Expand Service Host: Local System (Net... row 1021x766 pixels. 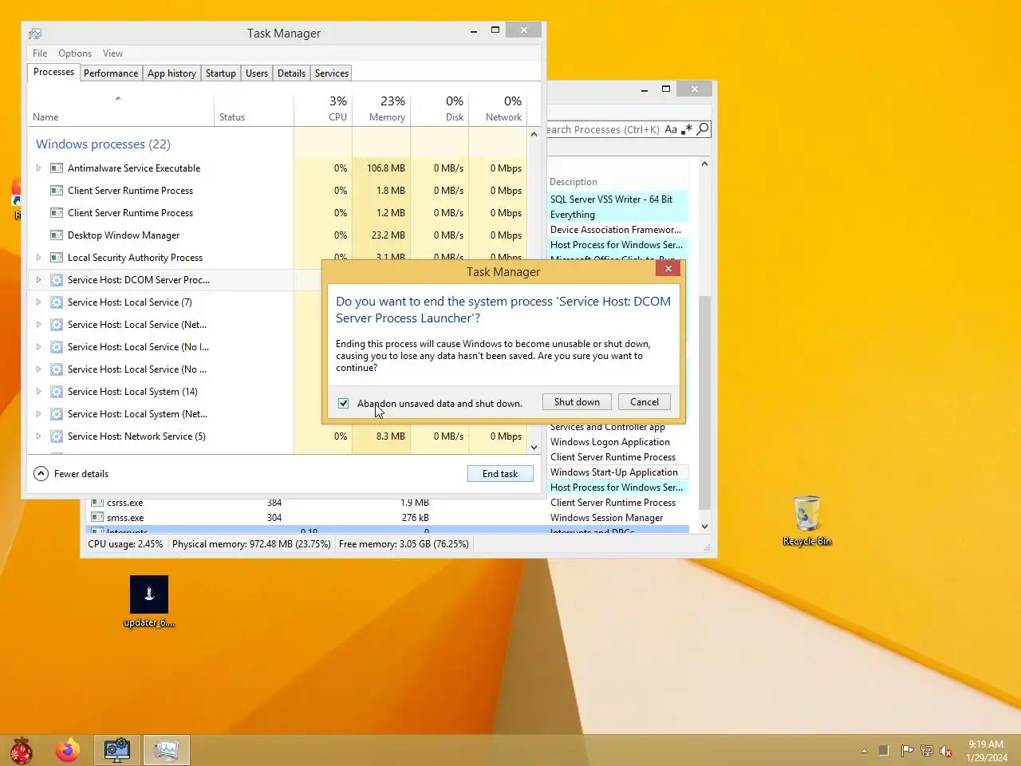(x=38, y=414)
